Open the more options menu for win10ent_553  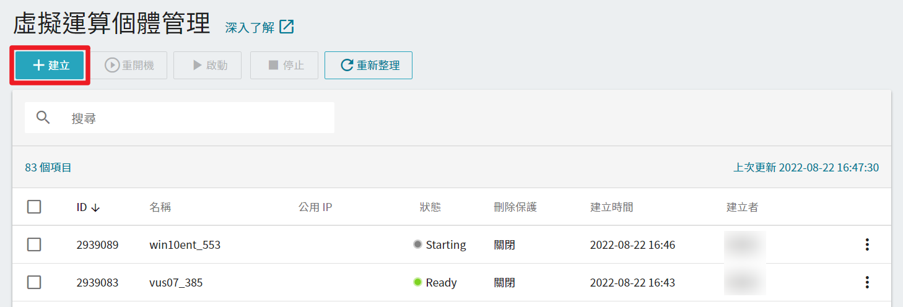pos(867,244)
